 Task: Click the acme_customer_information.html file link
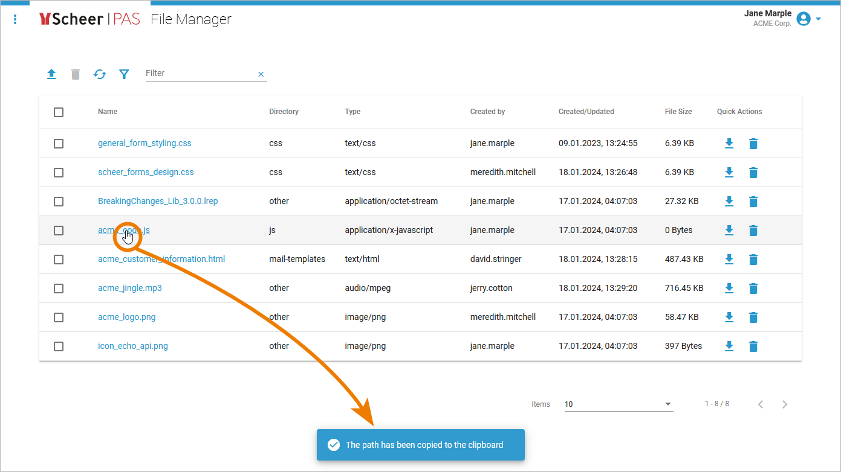pyautogui.click(x=161, y=259)
